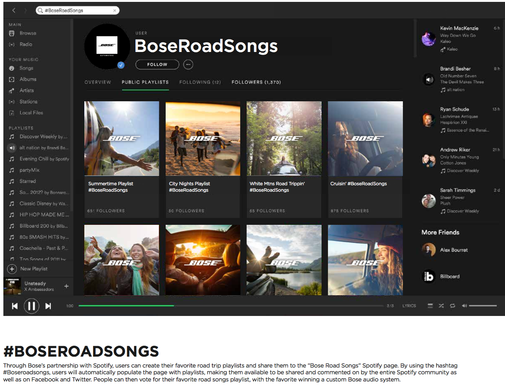Go back with the left arrow
The width and height of the screenshot is (505, 386).
pos(14,11)
